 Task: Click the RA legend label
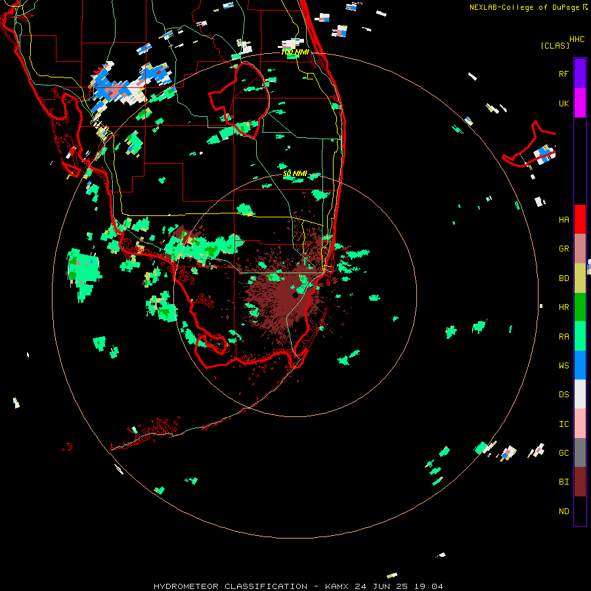563,337
